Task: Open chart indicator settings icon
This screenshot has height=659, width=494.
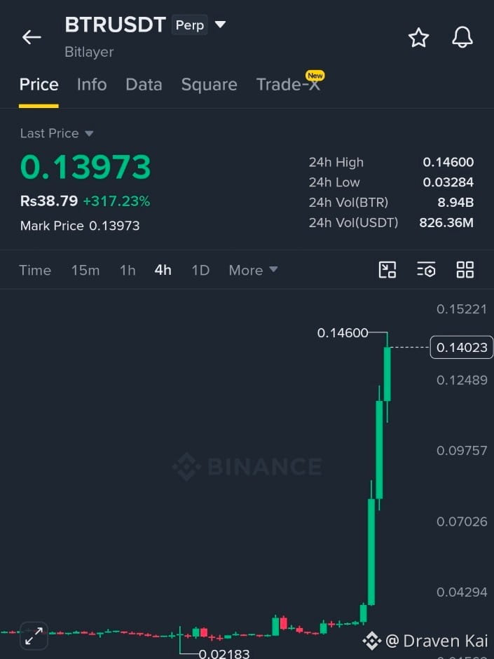Action: coord(426,269)
